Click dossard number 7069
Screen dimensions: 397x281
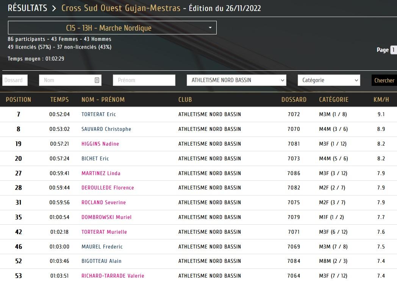pyautogui.click(x=294, y=246)
